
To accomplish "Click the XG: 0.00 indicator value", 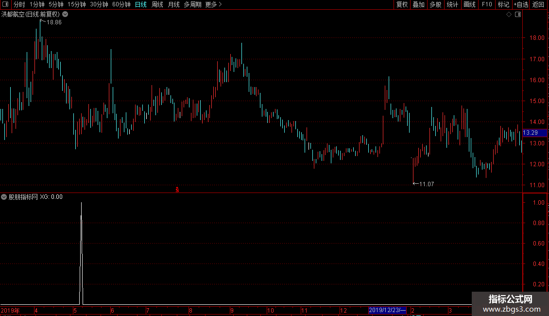I will (51, 197).
